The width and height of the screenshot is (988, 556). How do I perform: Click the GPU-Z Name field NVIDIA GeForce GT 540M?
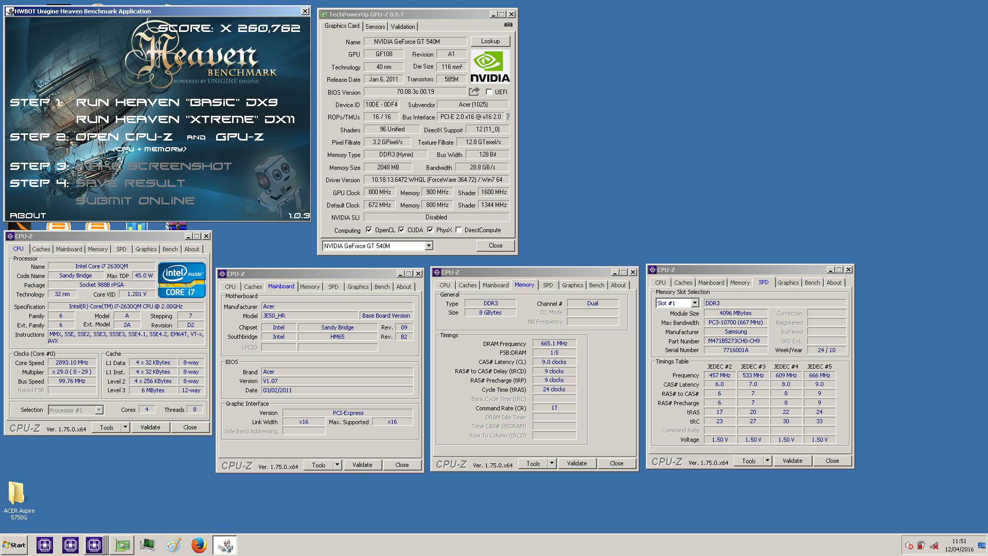tap(415, 42)
